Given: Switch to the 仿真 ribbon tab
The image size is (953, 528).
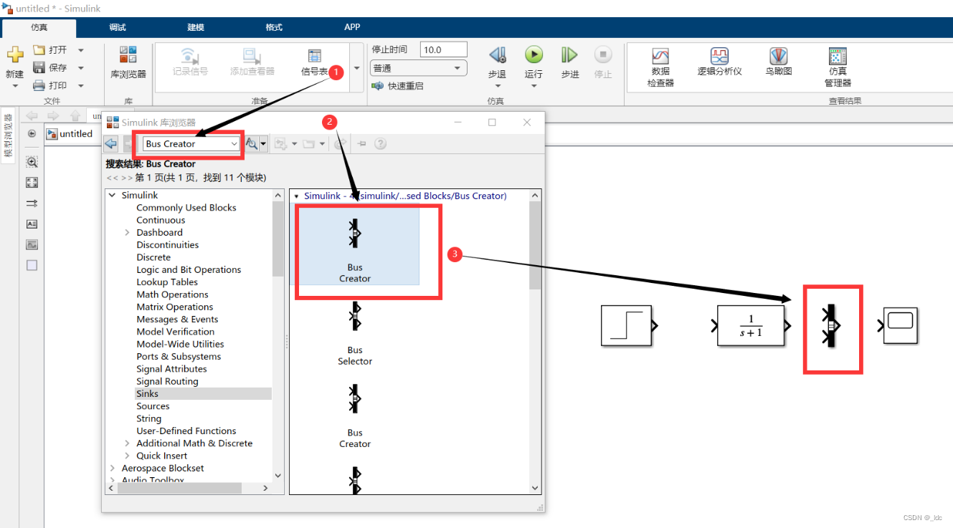Looking at the screenshot, I should pyautogui.click(x=39, y=28).
